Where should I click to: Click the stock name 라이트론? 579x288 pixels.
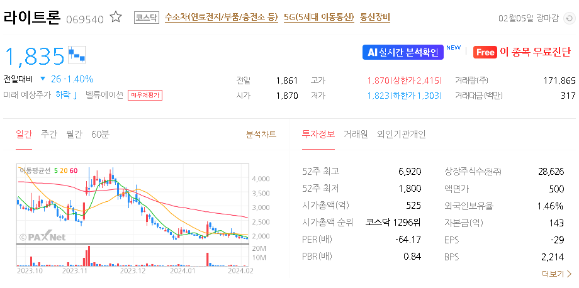31,18
